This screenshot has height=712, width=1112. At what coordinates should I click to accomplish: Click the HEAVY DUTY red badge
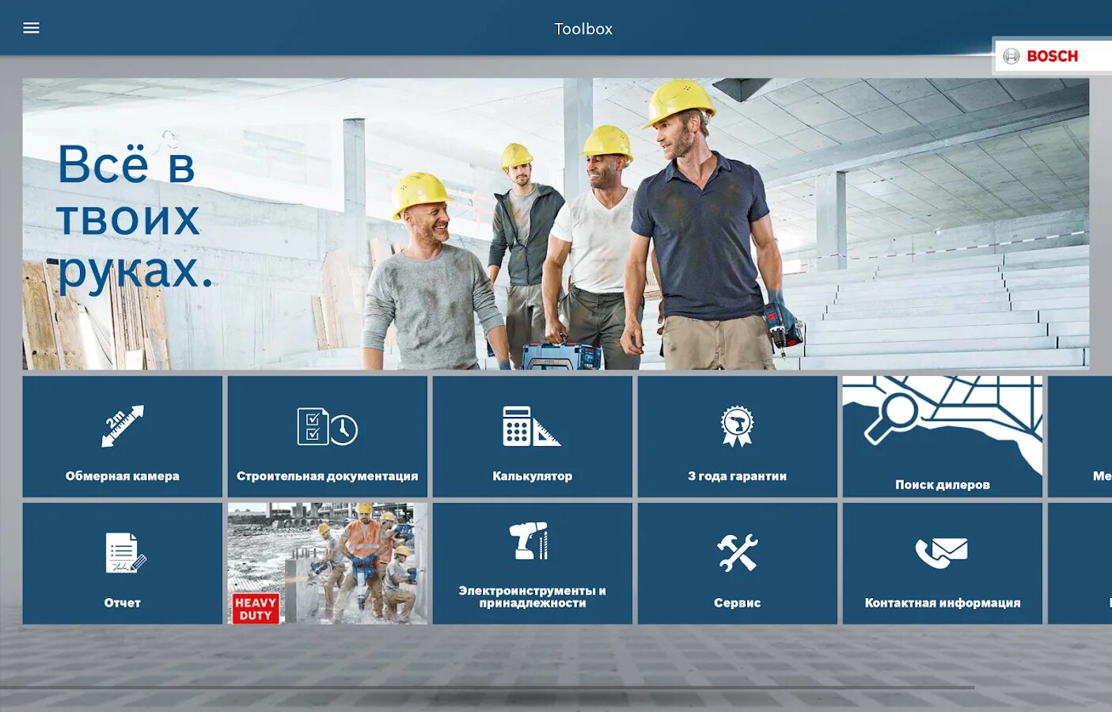point(256,608)
